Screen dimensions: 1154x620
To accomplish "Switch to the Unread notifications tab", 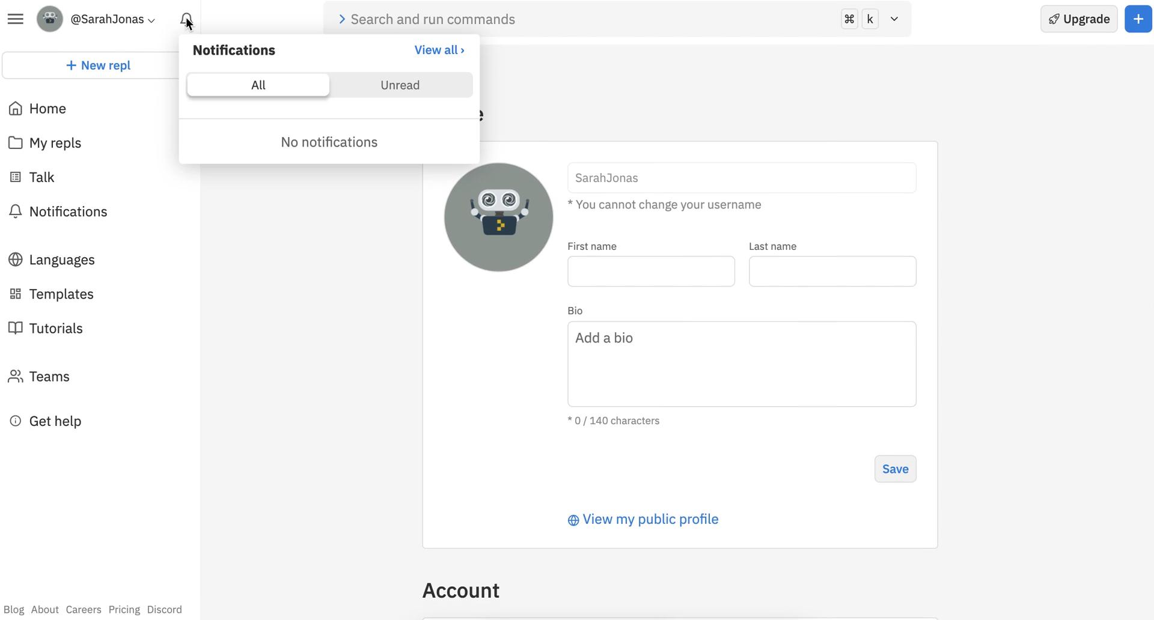I will [400, 85].
